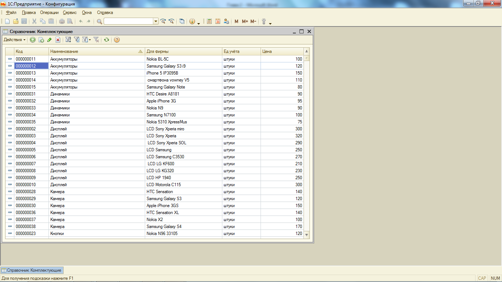Viewport: 502px width, 282px height.
Task: Click into the toolbar search field
Action: (129, 21)
